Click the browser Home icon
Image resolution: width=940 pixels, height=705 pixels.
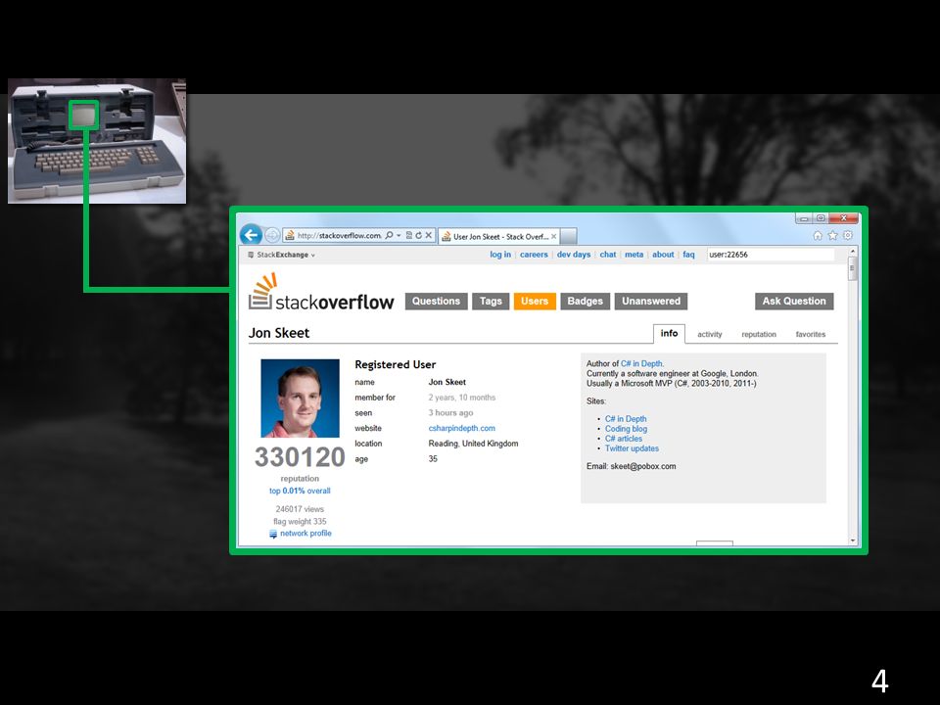(x=817, y=236)
